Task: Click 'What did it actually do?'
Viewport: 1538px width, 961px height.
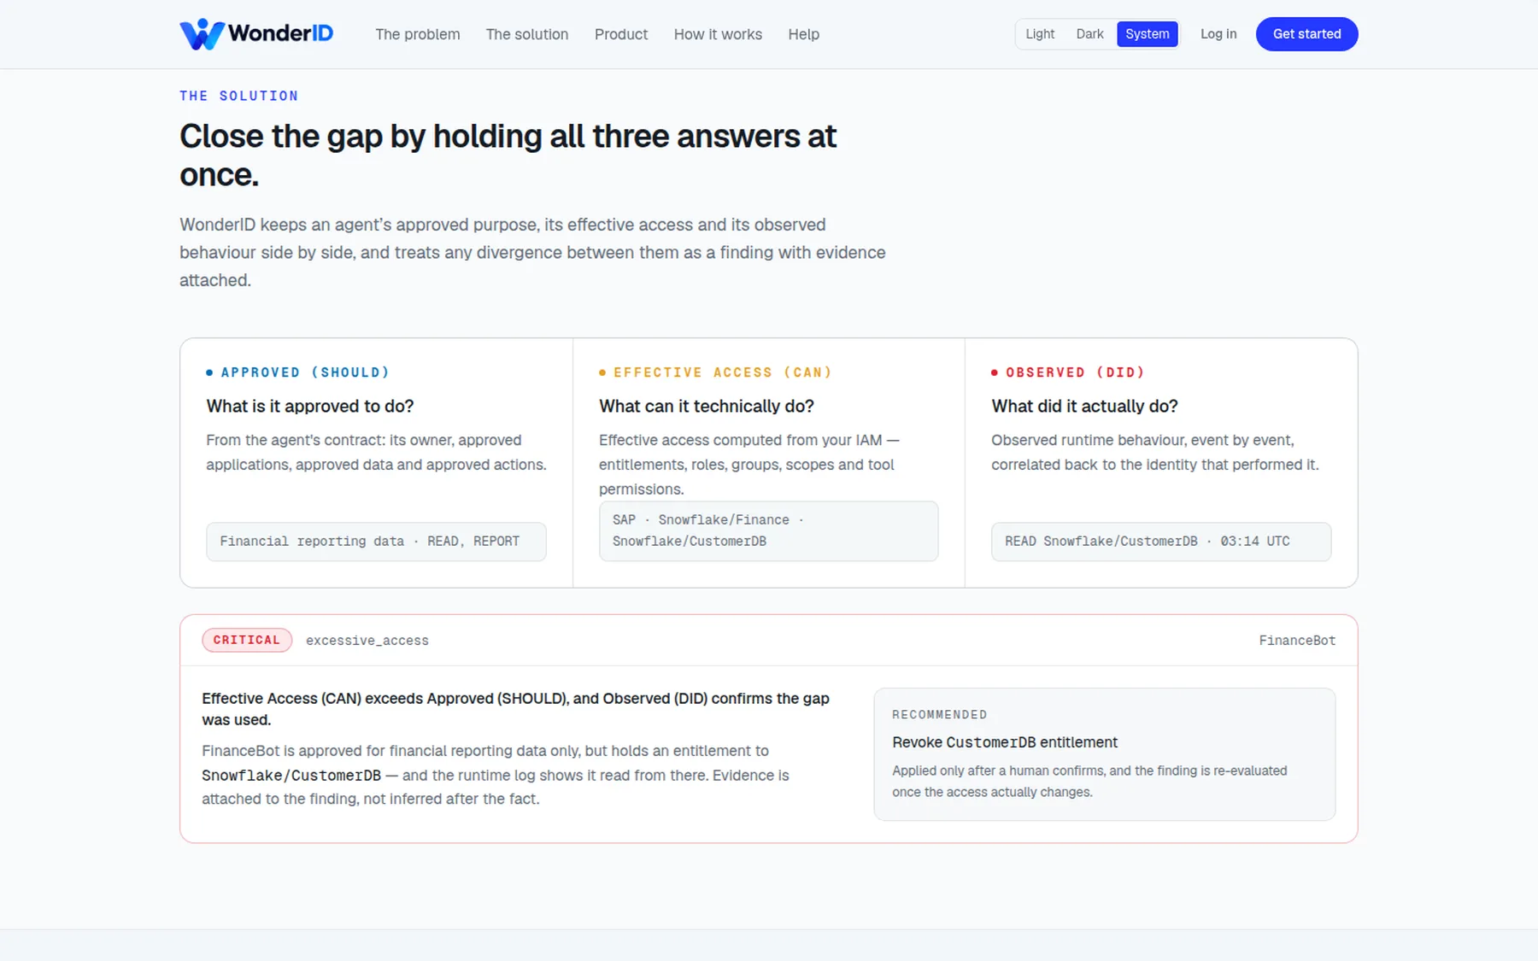Action: (1084, 407)
